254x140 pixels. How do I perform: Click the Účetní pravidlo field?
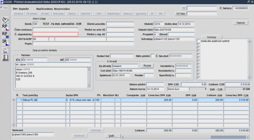click(120, 24)
